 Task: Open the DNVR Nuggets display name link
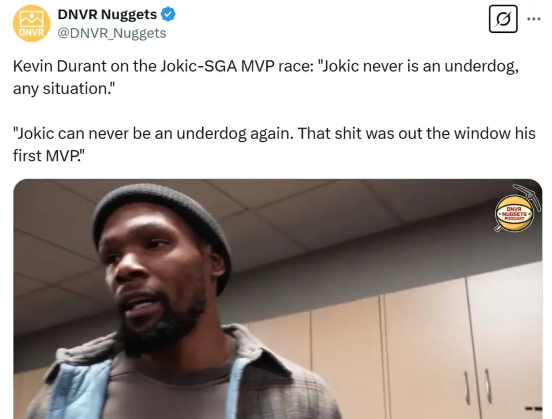(107, 15)
